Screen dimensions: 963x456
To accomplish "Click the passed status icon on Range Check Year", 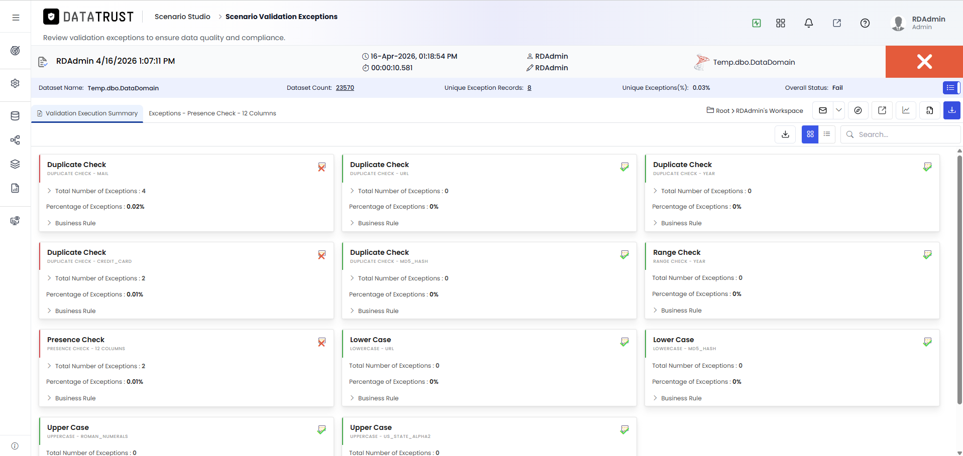I will coord(927,255).
